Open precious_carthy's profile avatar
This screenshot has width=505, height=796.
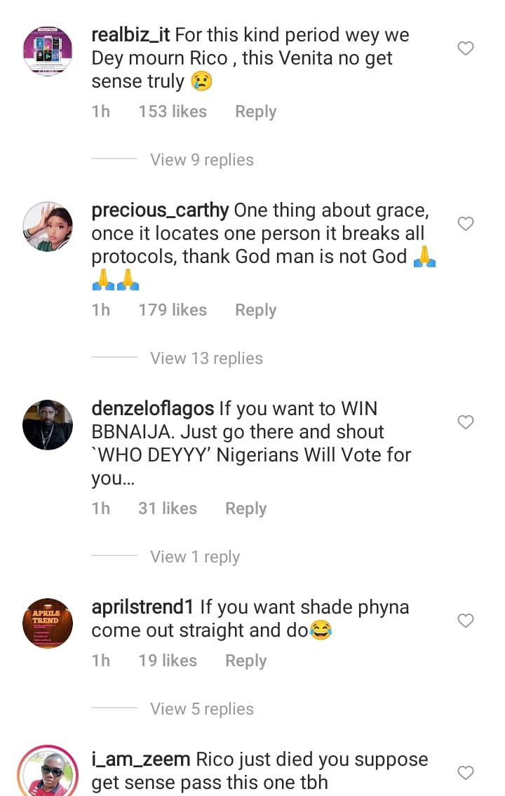tap(48, 226)
